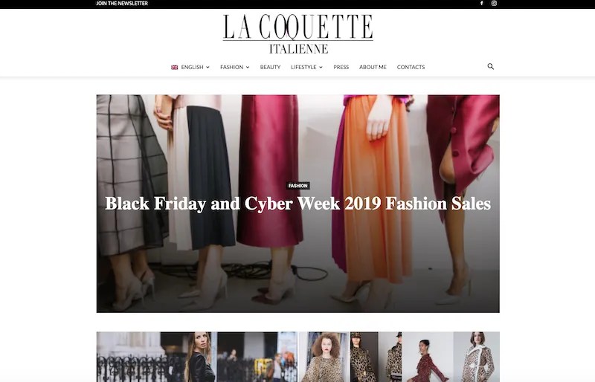Open the street-style woman article thumbnail
The image size is (595, 382).
point(197,357)
